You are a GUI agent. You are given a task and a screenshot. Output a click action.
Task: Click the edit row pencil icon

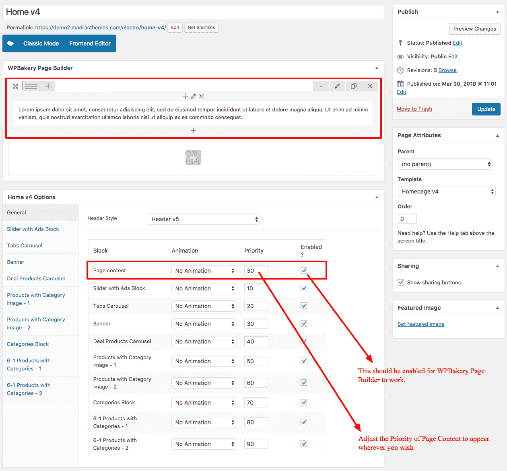(337, 86)
